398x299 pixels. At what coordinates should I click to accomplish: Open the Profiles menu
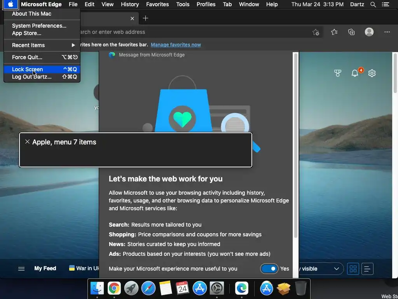tap(206, 4)
